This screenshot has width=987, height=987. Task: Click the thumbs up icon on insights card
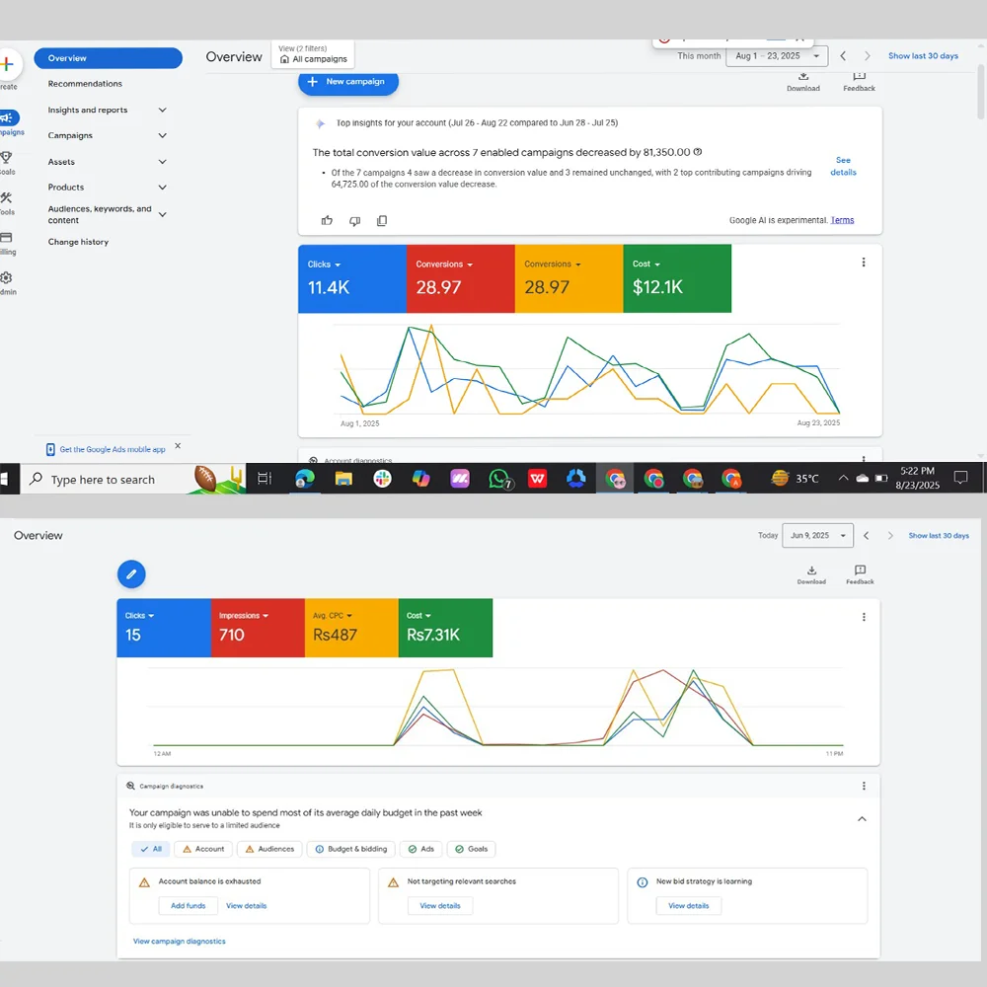click(327, 221)
